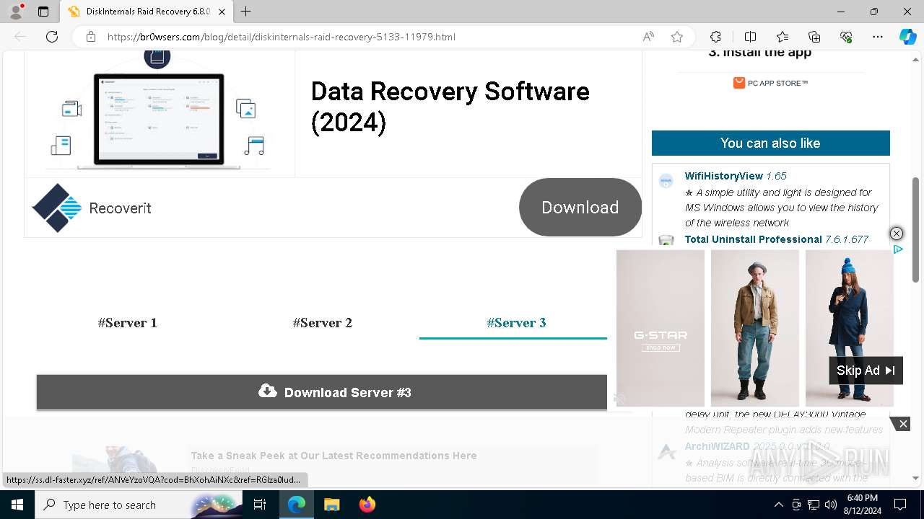Select the #Server 3 tab
This screenshot has width=924, height=519.
pos(516,323)
